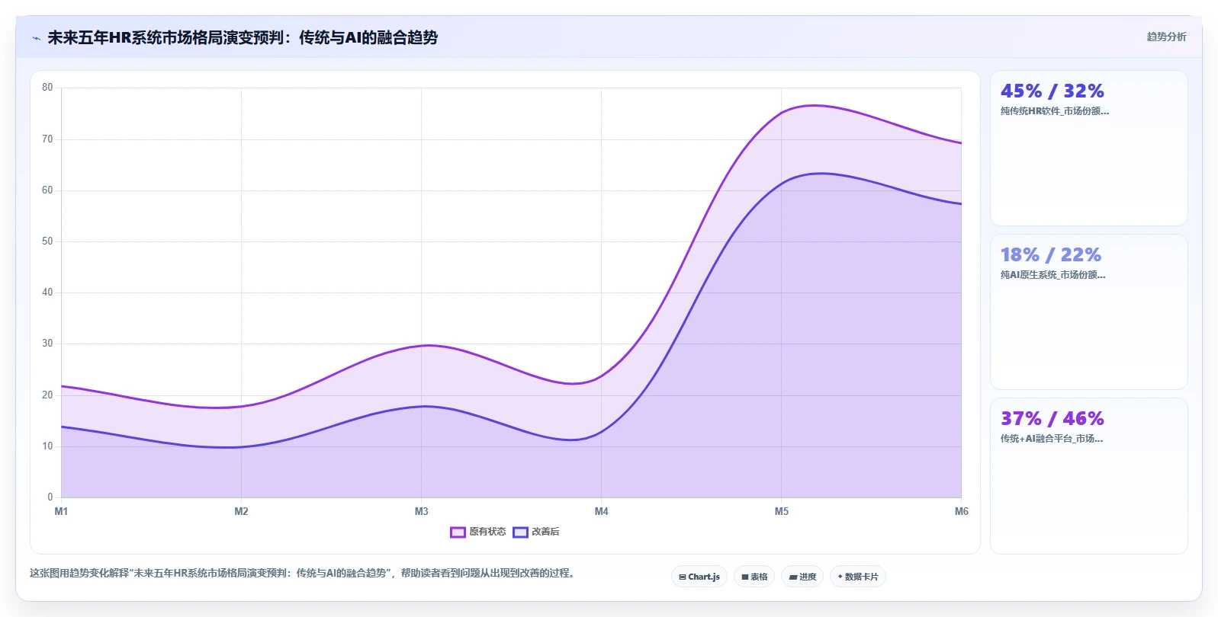
Task: Click the M4 x-axis label
Action: coord(602,511)
